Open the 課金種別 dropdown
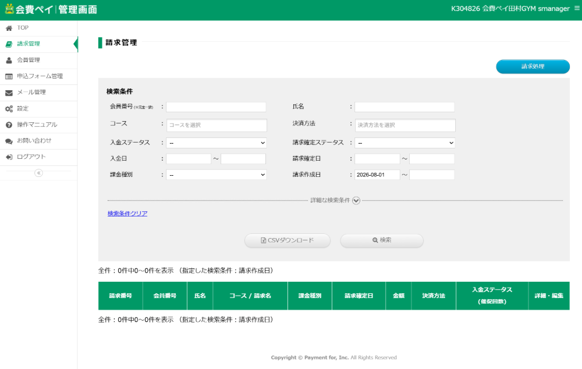 (216, 175)
